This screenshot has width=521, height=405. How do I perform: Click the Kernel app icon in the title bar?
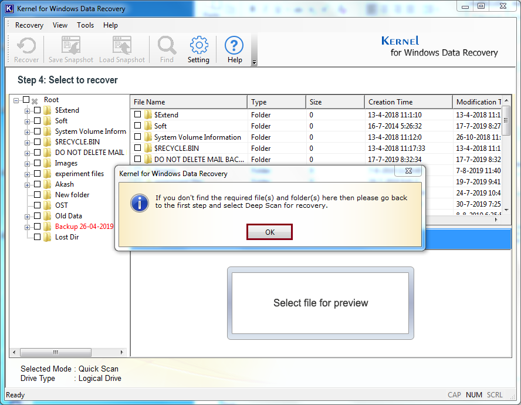(9, 8)
